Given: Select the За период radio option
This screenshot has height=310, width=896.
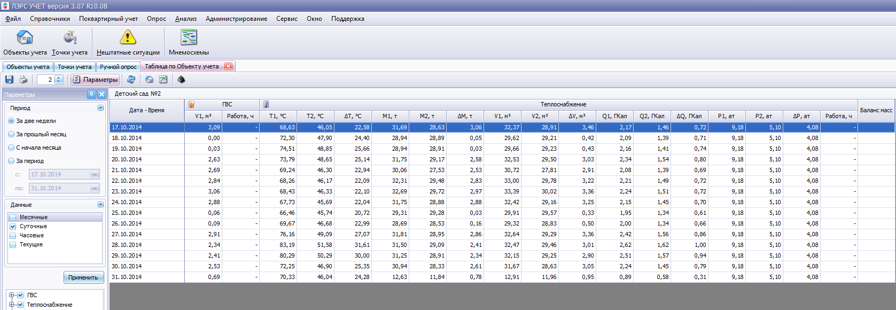Looking at the screenshot, I should coord(12,161).
